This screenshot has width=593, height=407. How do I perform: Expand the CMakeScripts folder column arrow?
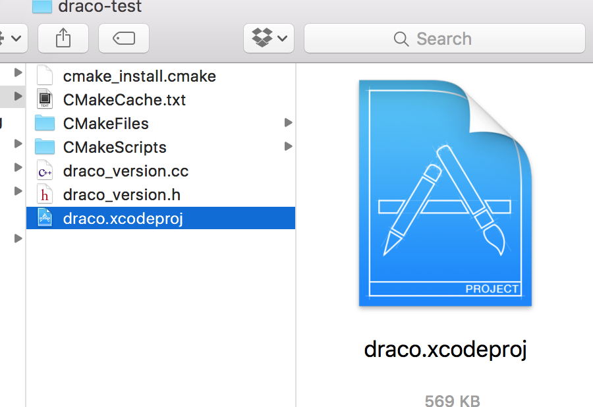pyautogui.click(x=288, y=147)
